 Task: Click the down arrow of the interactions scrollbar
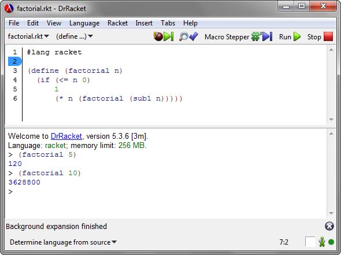point(331,213)
